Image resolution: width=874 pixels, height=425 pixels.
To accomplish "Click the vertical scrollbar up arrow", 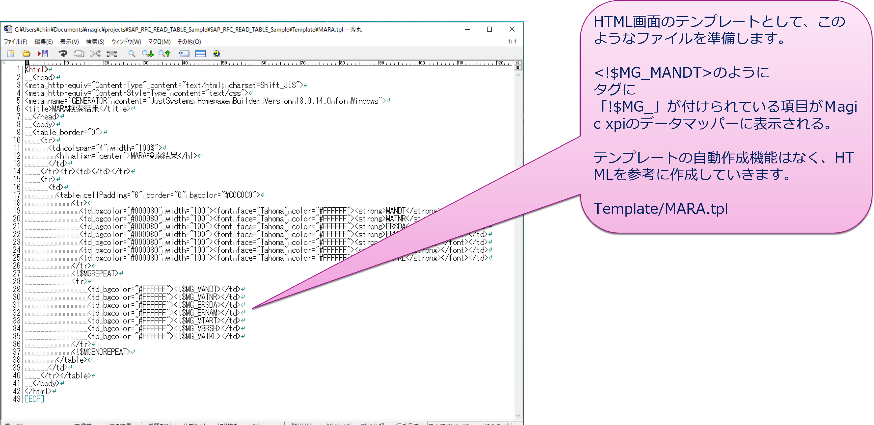I will click(x=518, y=75).
